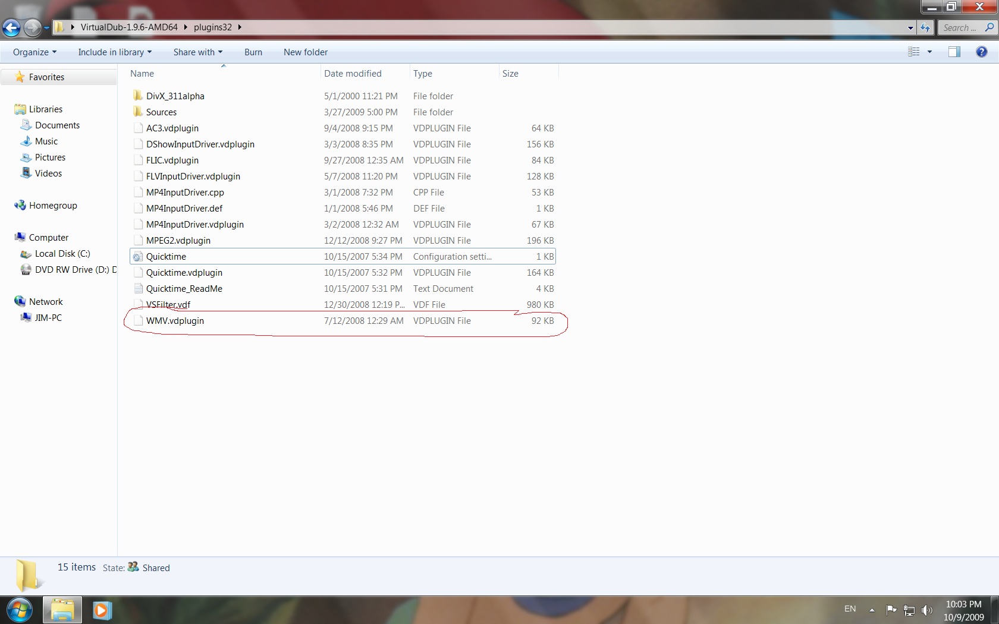Select the Sources folder icon
The width and height of the screenshot is (999, 624).
138,112
